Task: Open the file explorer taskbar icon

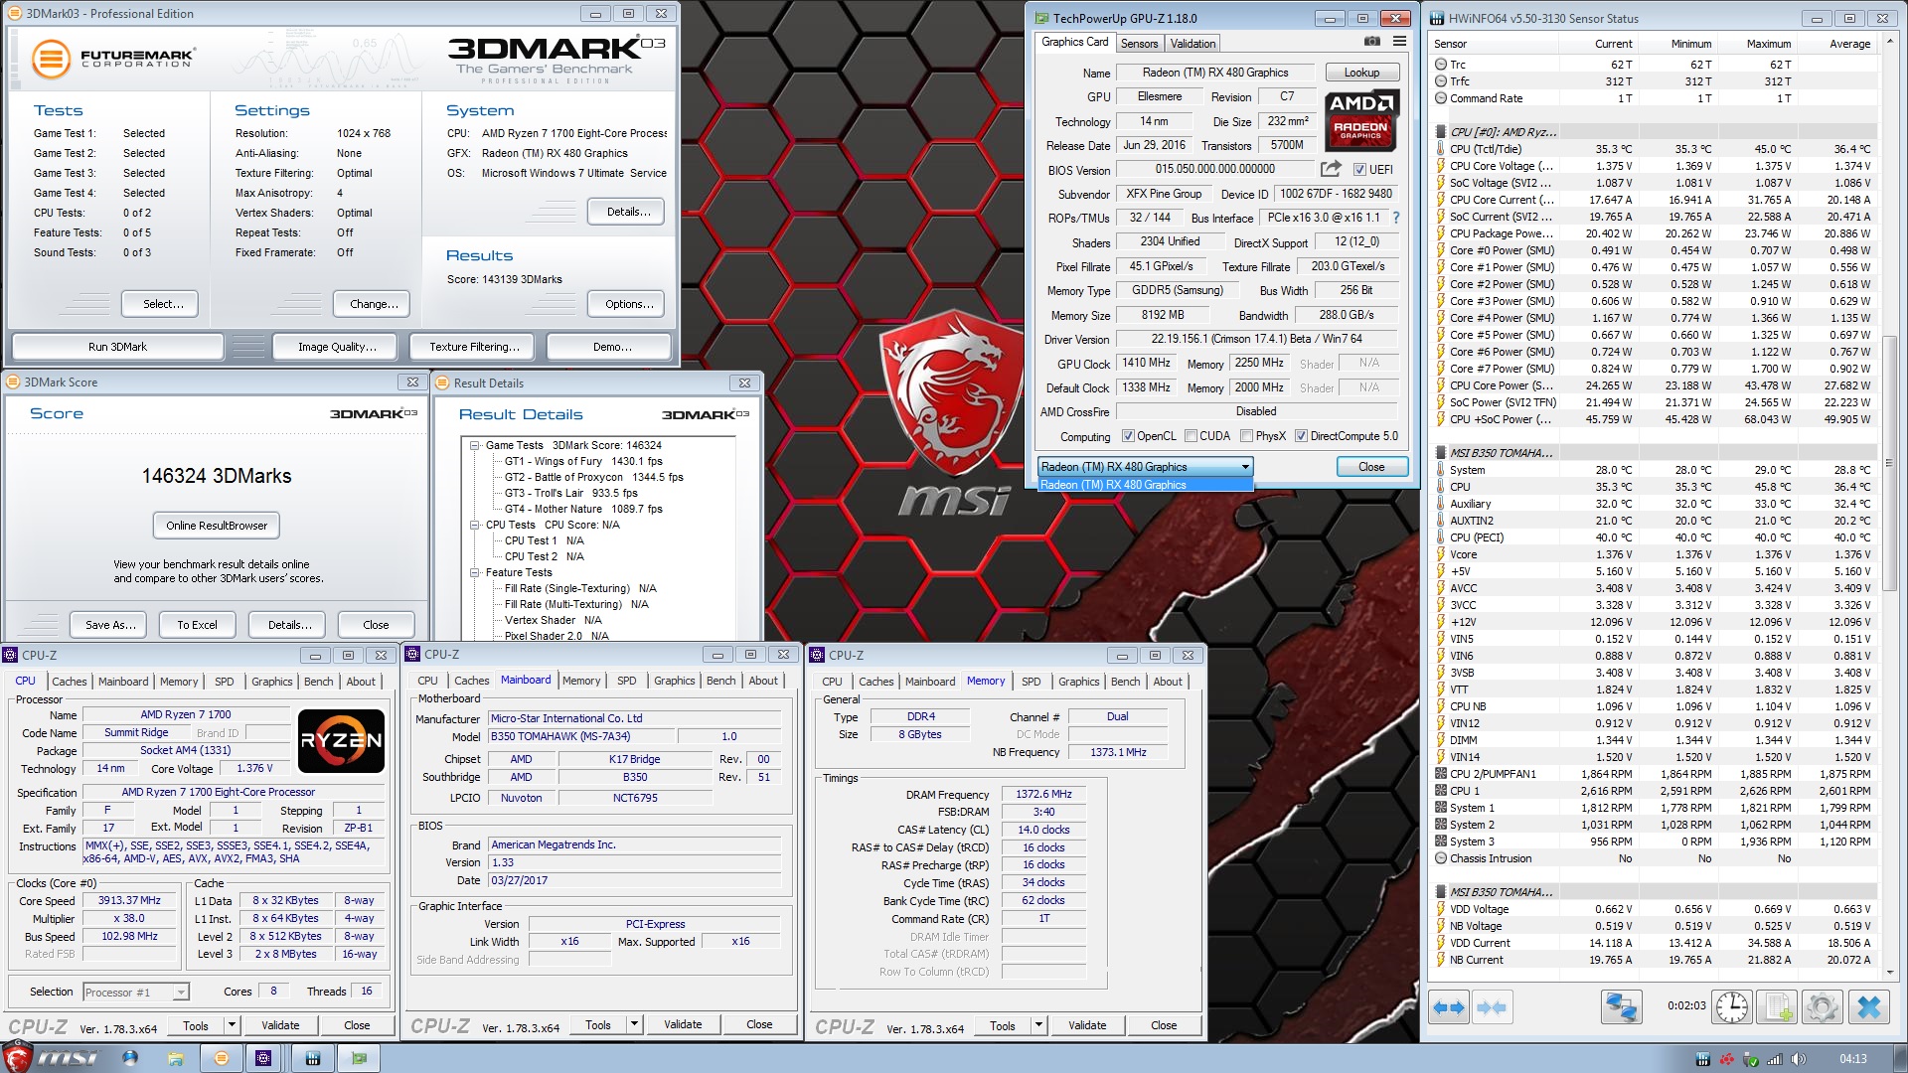Action: tap(175, 1059)
